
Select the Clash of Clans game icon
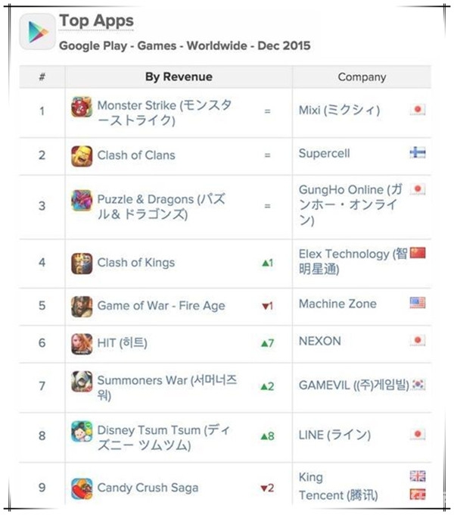[x=82, y=156]
